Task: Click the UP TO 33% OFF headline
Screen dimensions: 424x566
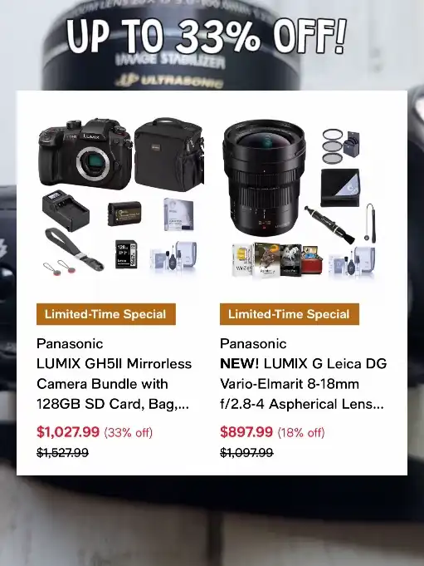Action: pos(207,36)
